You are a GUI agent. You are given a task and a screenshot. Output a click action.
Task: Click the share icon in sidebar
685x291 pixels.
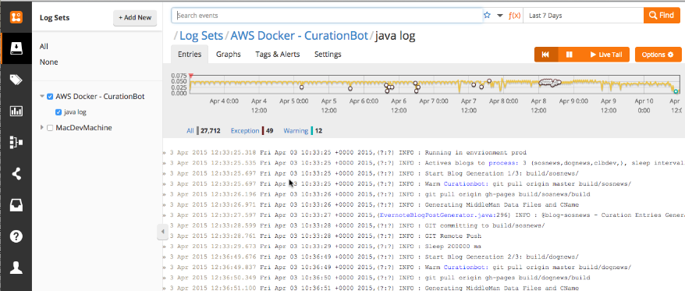point(16,174)
